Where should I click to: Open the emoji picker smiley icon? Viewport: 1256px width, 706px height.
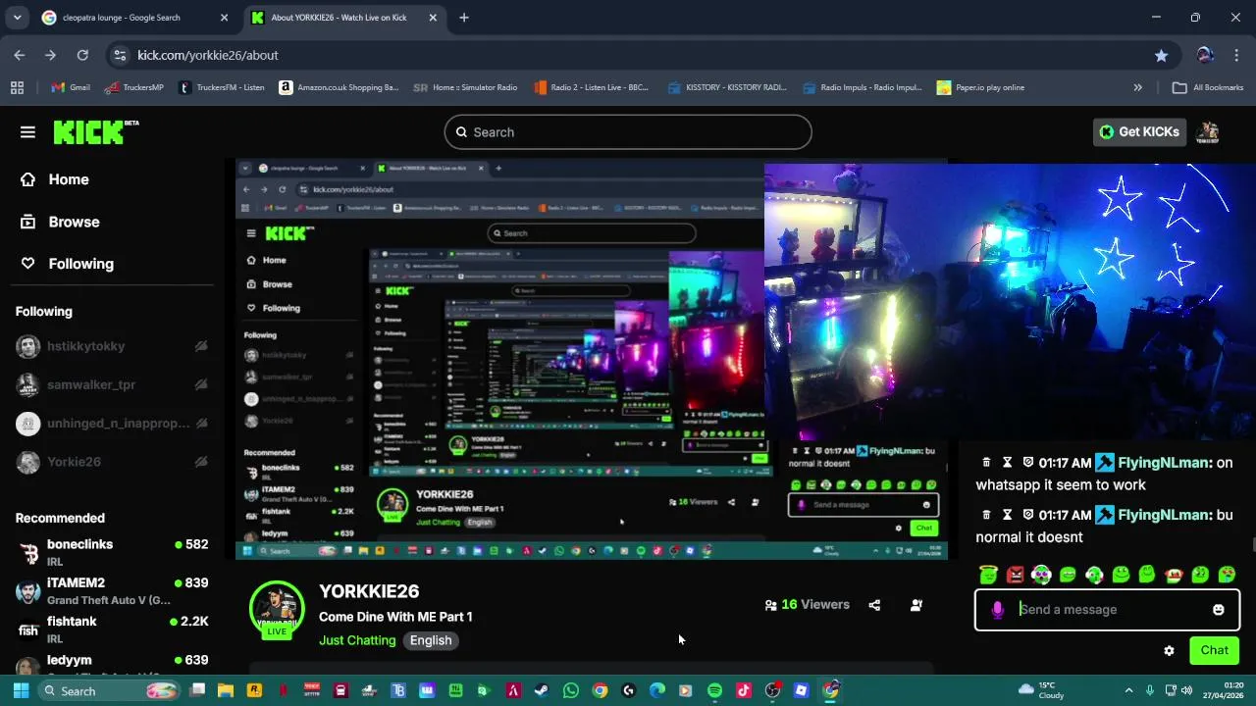(x=1218, y=610)
